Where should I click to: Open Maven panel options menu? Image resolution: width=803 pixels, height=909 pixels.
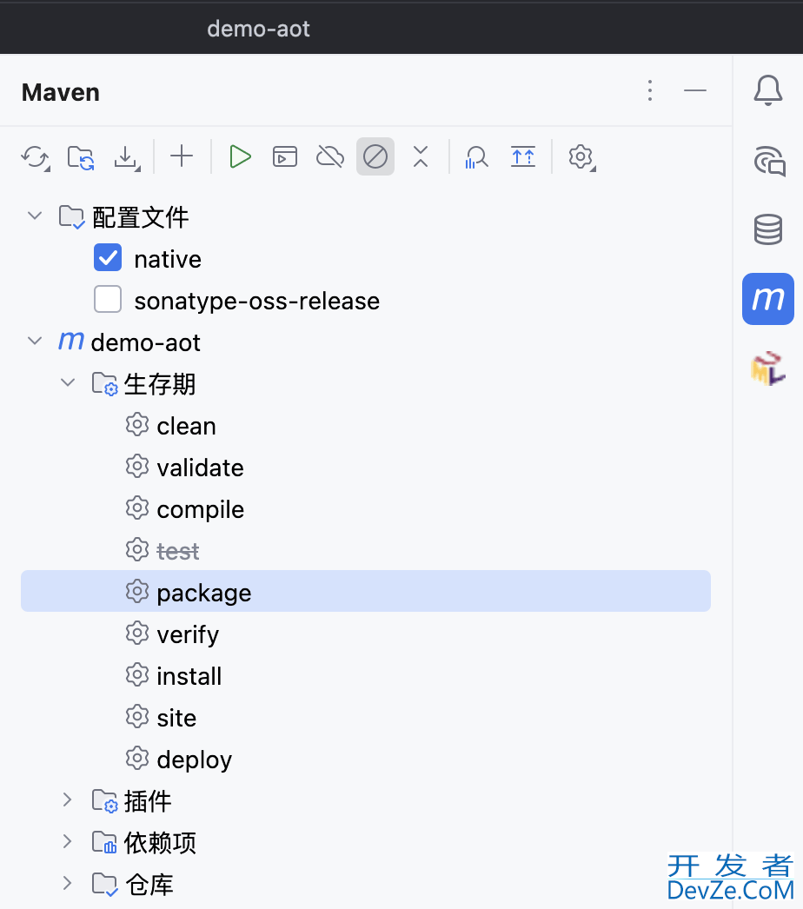(650, 90)
